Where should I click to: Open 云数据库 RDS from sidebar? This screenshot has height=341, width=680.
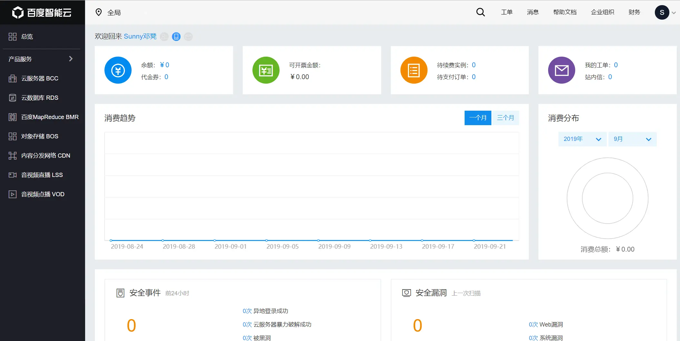[43, 98]
